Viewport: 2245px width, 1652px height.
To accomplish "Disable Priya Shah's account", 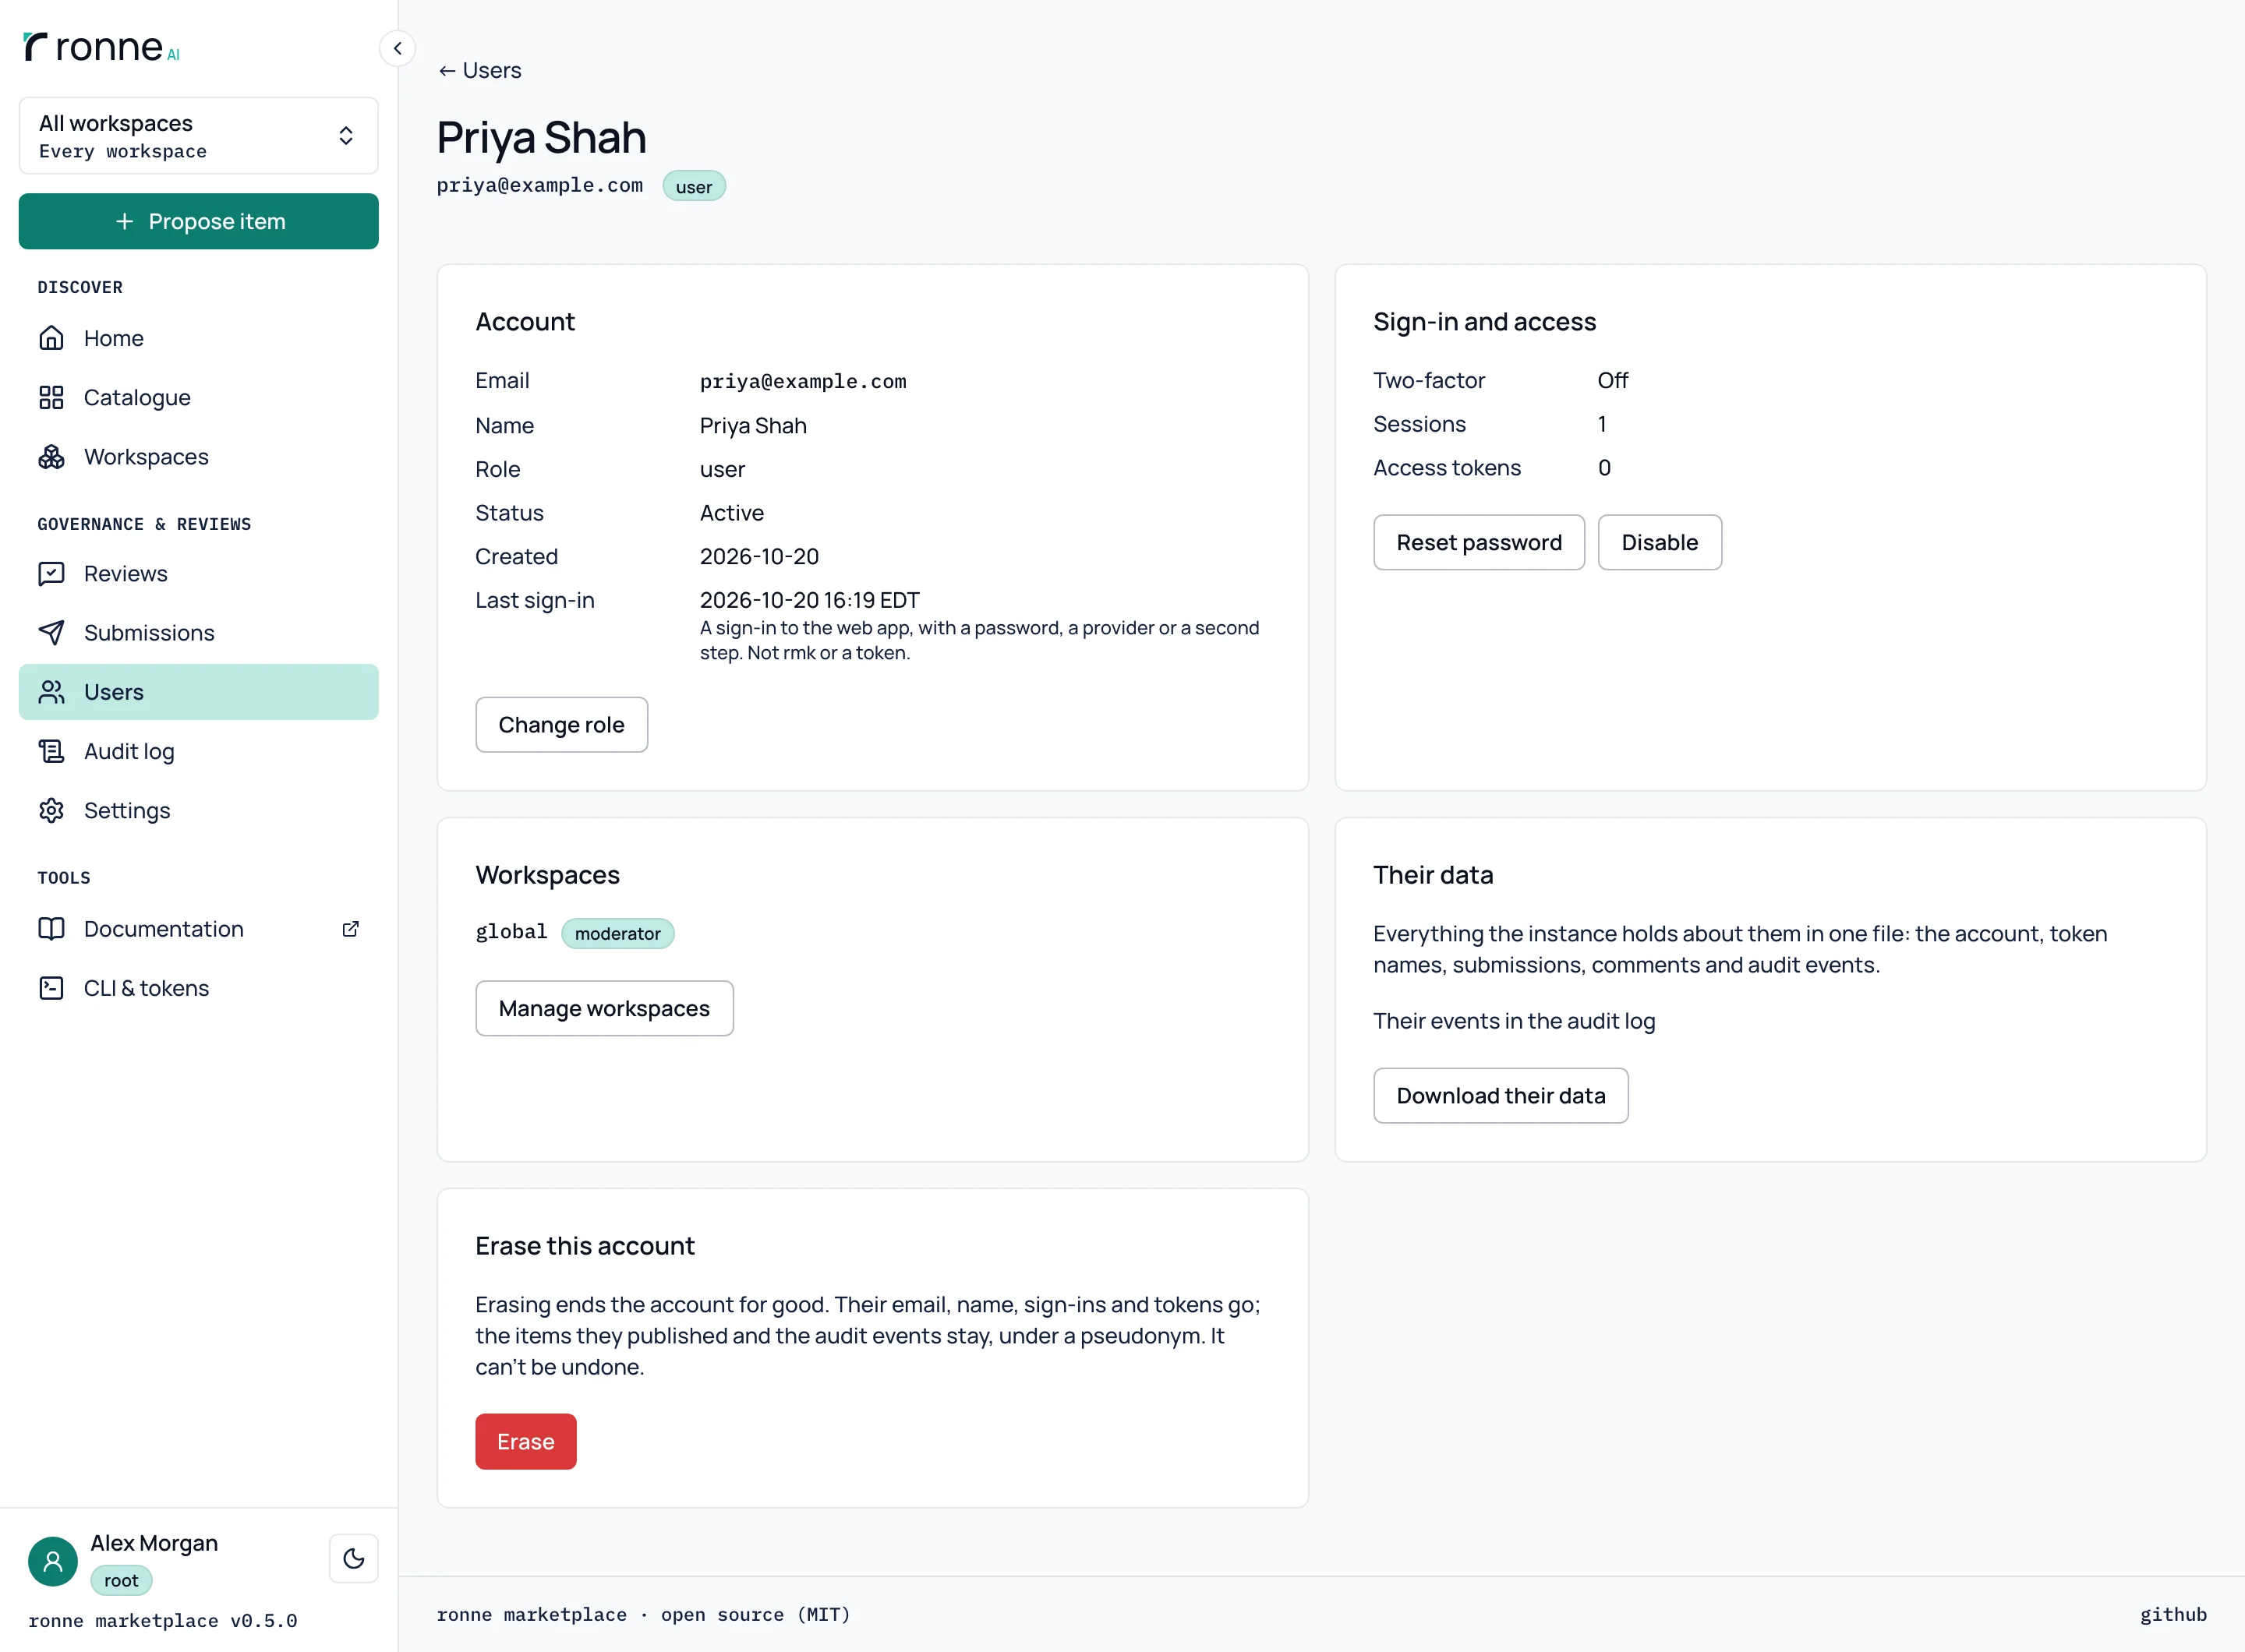I will click(x=1660, y=542).
